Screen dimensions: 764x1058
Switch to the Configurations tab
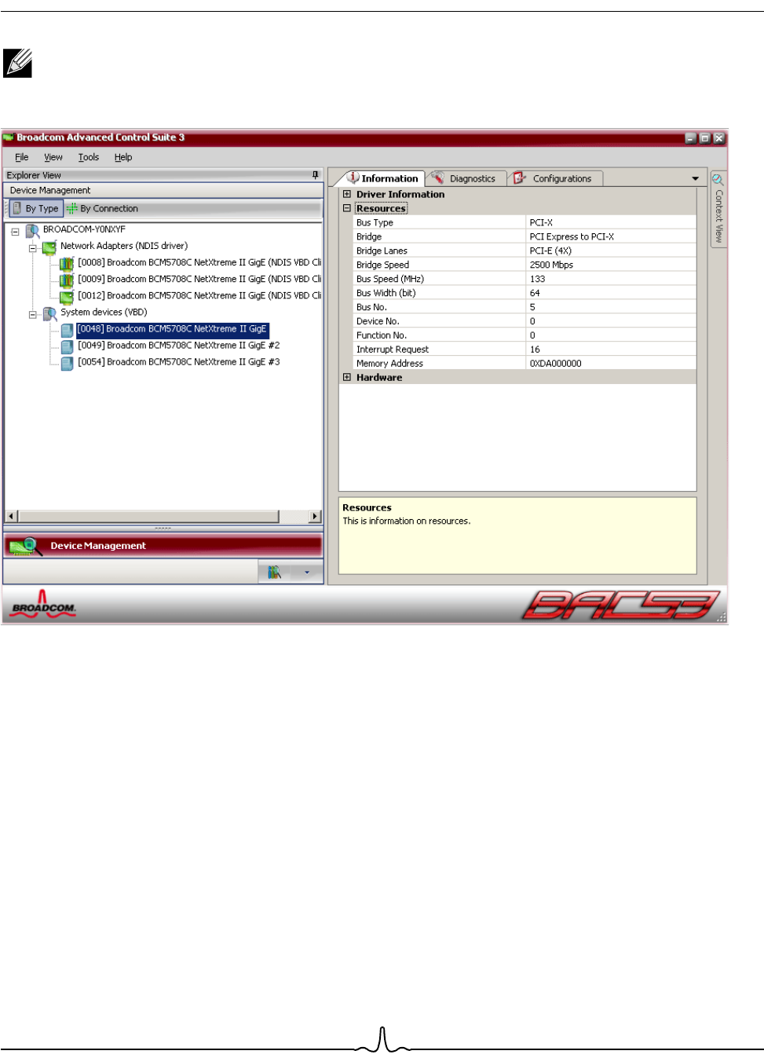(x=555, y=178)
